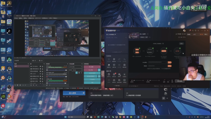Open 文件(F) menu in OBS
Viewport: 211px width, 119px height.
pyautogui.click(x=16, y=18)
